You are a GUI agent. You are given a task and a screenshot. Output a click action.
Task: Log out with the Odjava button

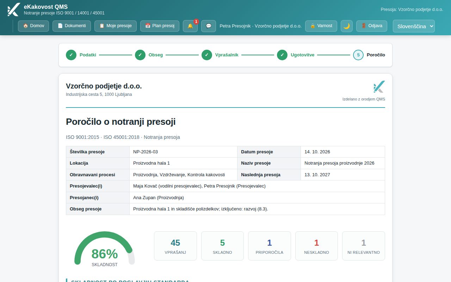click(372, 26)
